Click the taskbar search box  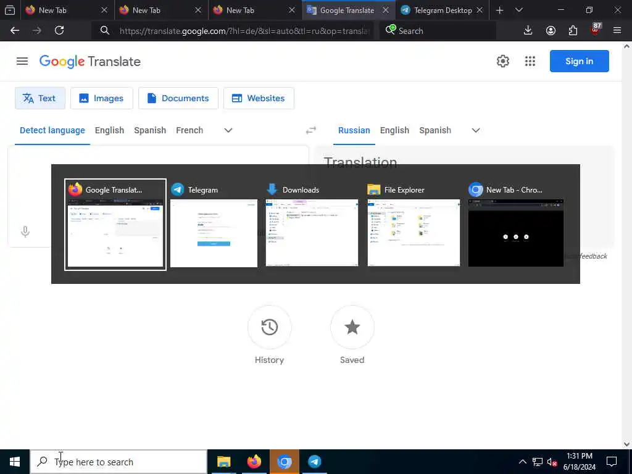click(119, 462)
